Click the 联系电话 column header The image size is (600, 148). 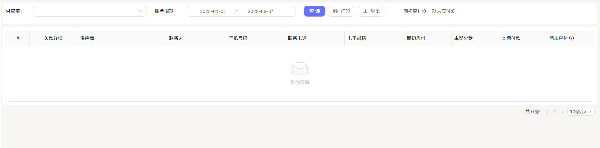(x=315, y=38)
